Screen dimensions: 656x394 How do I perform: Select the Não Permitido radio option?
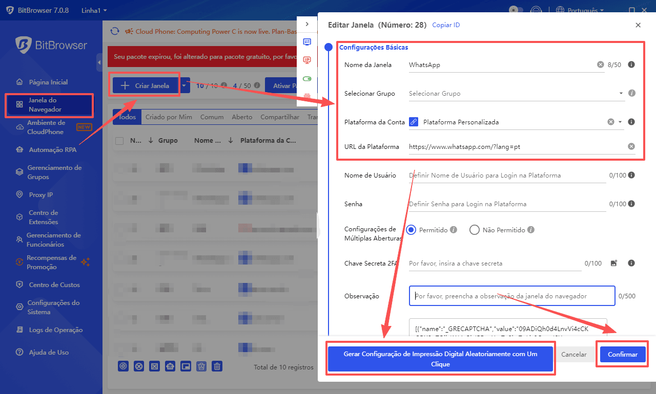(475, 230)
